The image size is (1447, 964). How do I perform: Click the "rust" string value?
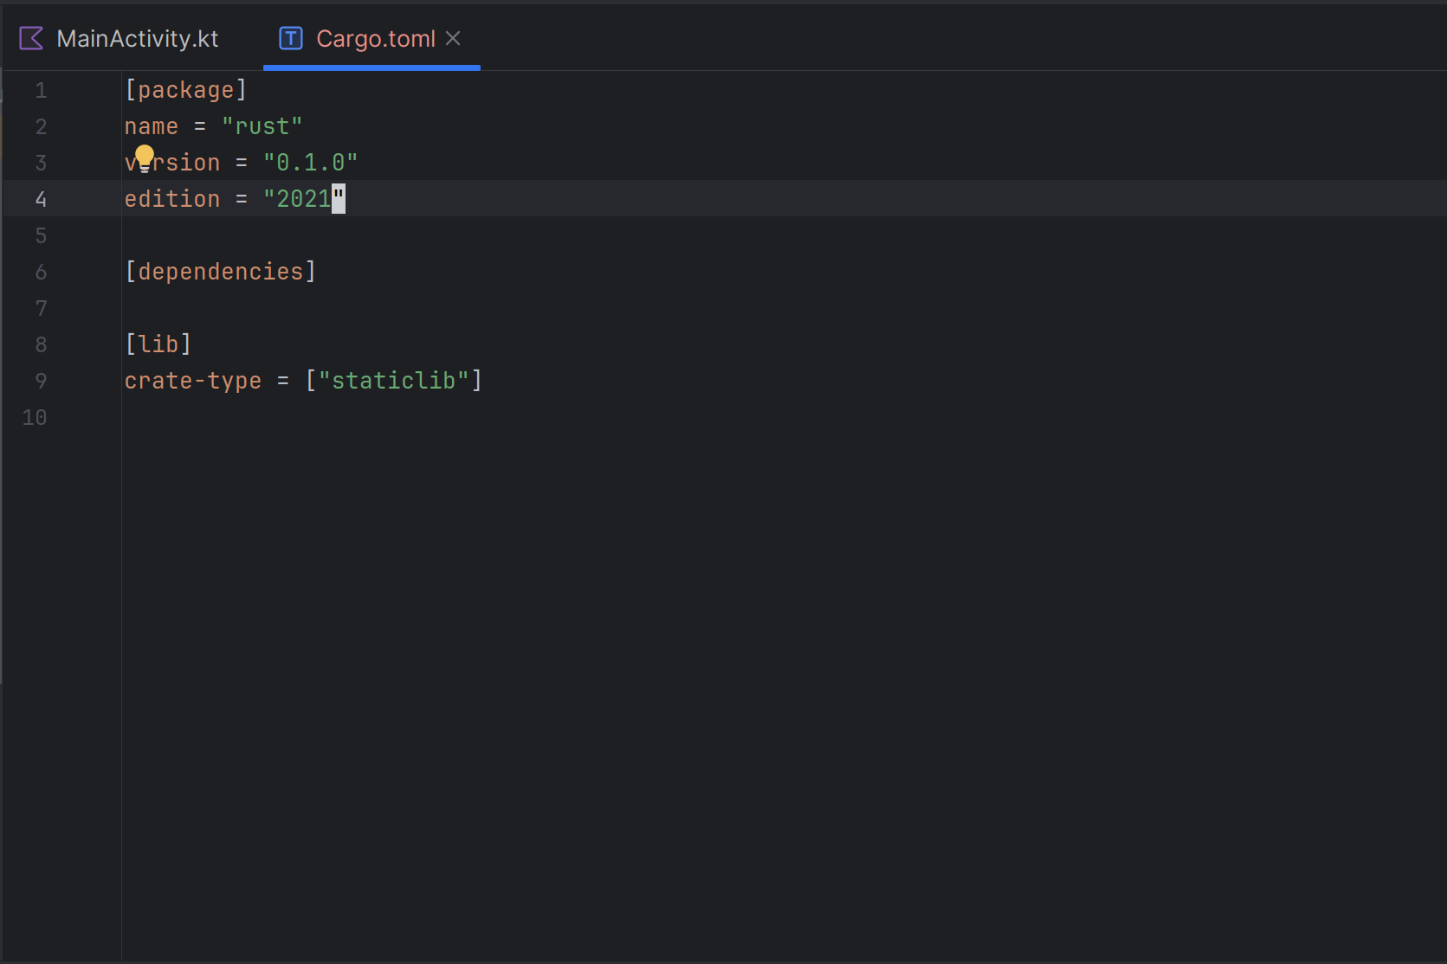(262, 126)
